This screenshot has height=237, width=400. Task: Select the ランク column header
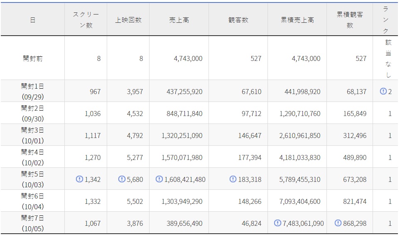tap(385, 20)
